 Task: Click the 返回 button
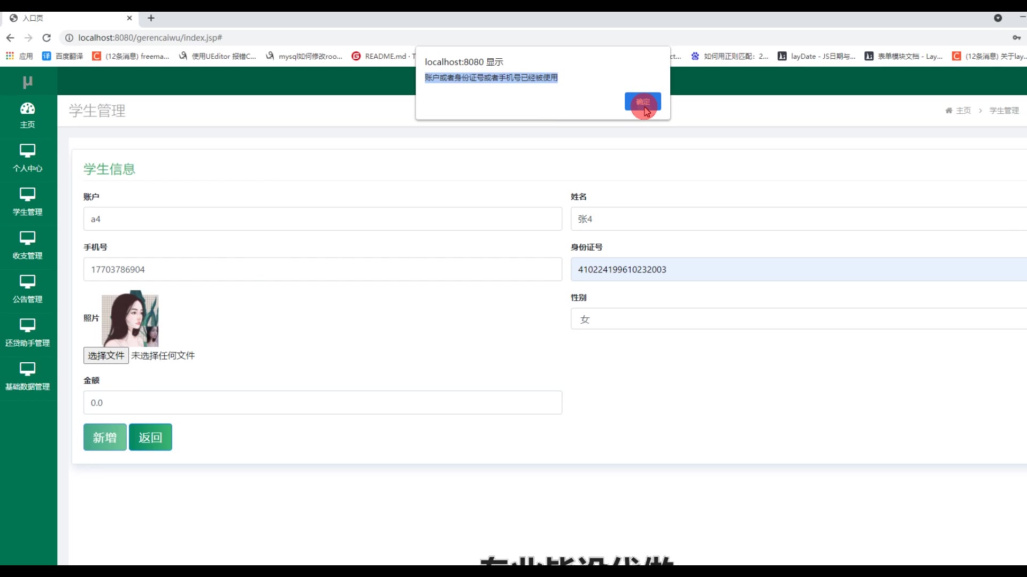pyautogui.click(x=150, y=438)
